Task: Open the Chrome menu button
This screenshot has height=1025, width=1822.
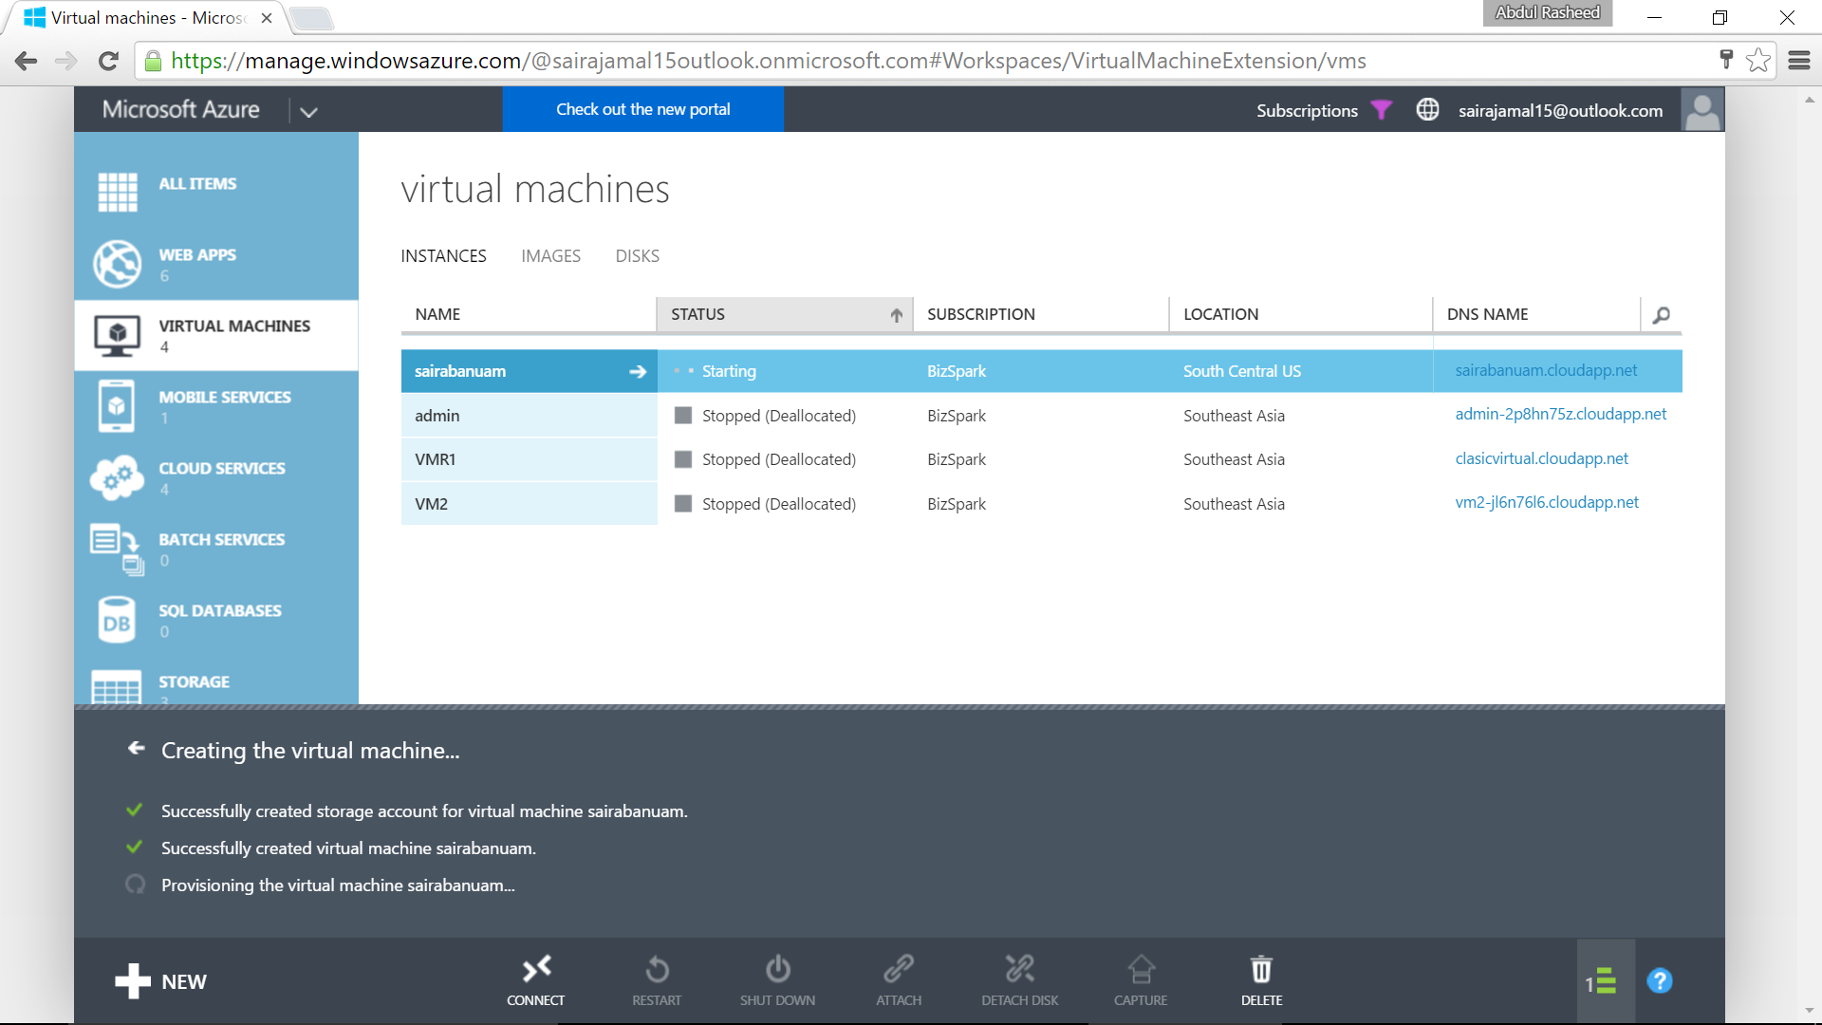Action: [x=1798, y=61]
